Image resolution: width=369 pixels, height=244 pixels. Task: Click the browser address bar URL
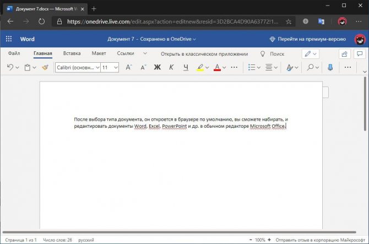(172, 21)
